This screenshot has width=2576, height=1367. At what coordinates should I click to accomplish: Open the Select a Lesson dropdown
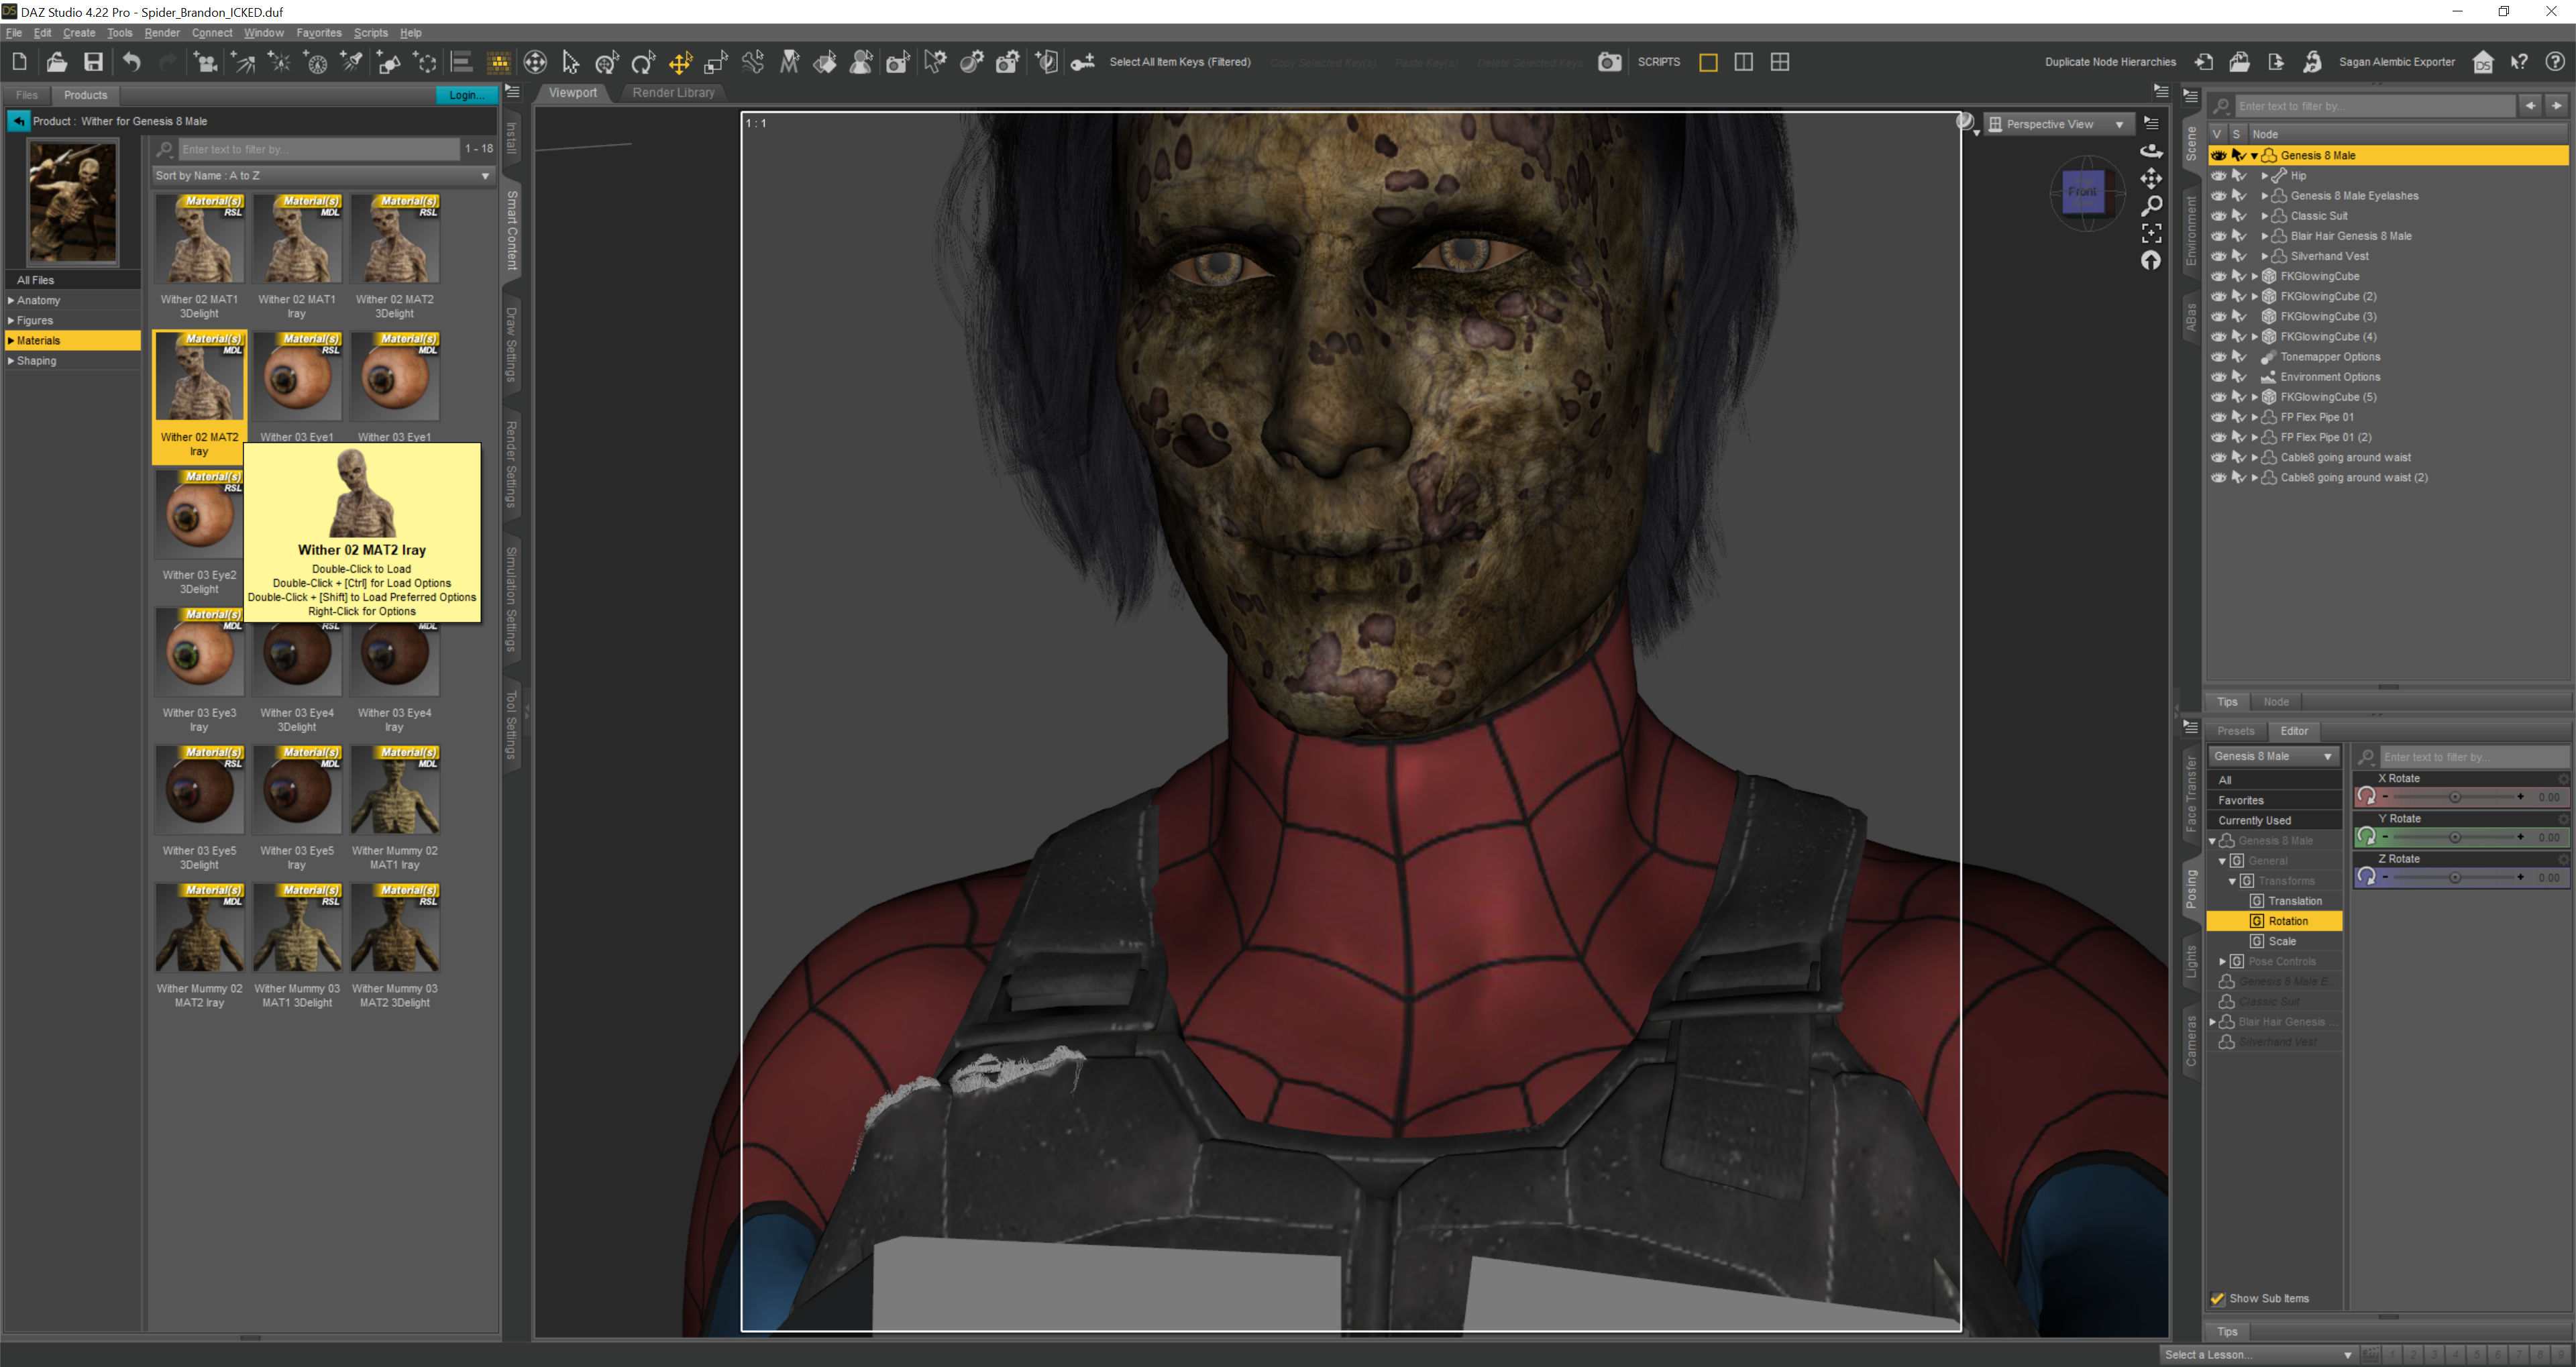[2258, 1355]
